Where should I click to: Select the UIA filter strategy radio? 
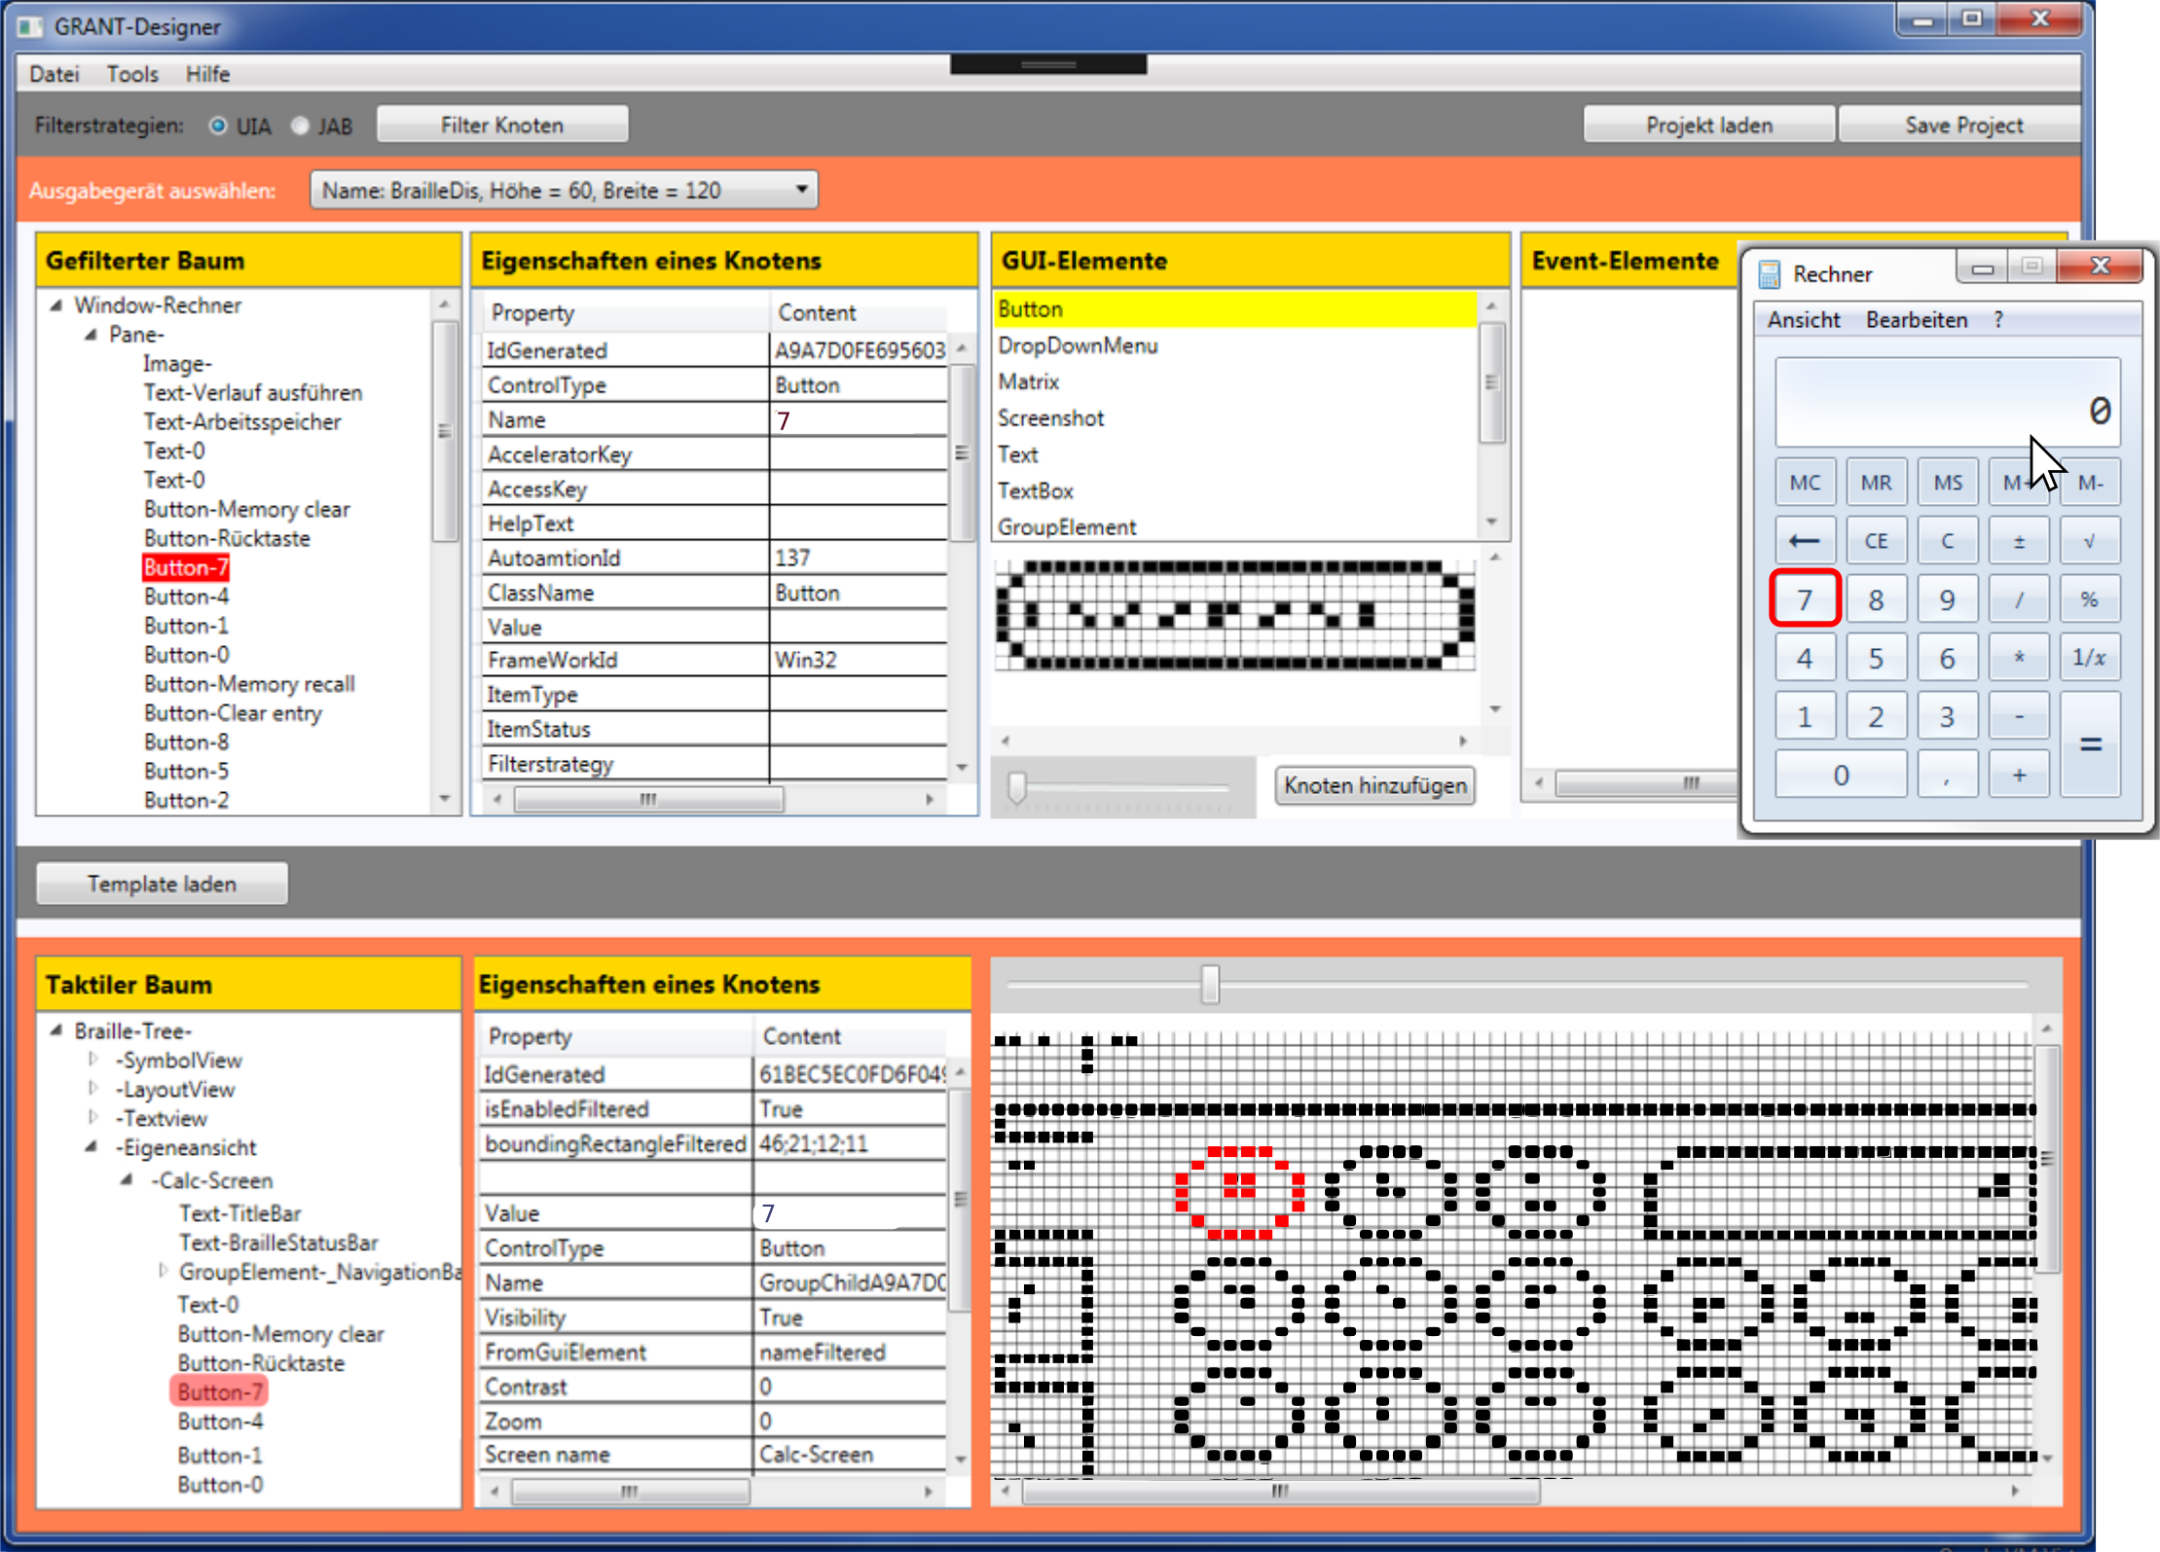coord(218,126)
